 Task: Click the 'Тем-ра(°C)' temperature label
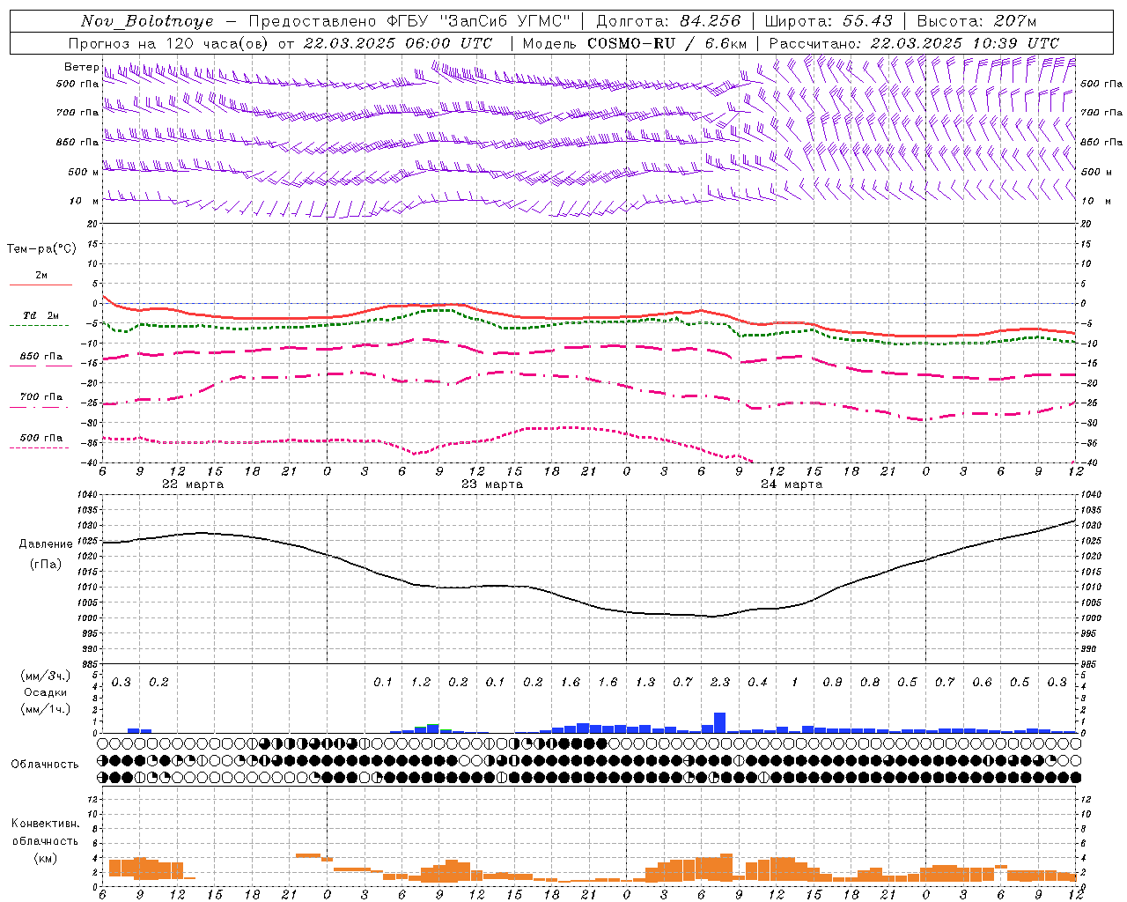click(x=41, y=249)
